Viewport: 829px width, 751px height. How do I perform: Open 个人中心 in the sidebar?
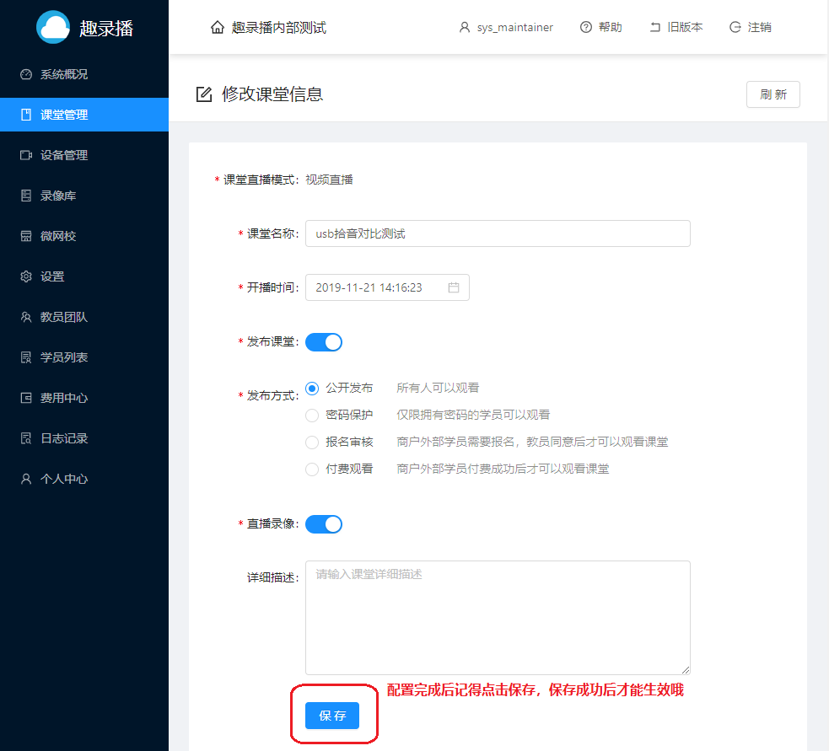(x=84, y=479)
